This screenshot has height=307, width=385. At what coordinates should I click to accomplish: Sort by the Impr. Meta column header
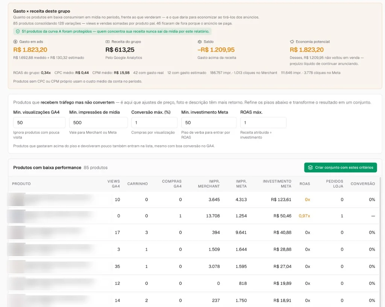tap(241, 184)
